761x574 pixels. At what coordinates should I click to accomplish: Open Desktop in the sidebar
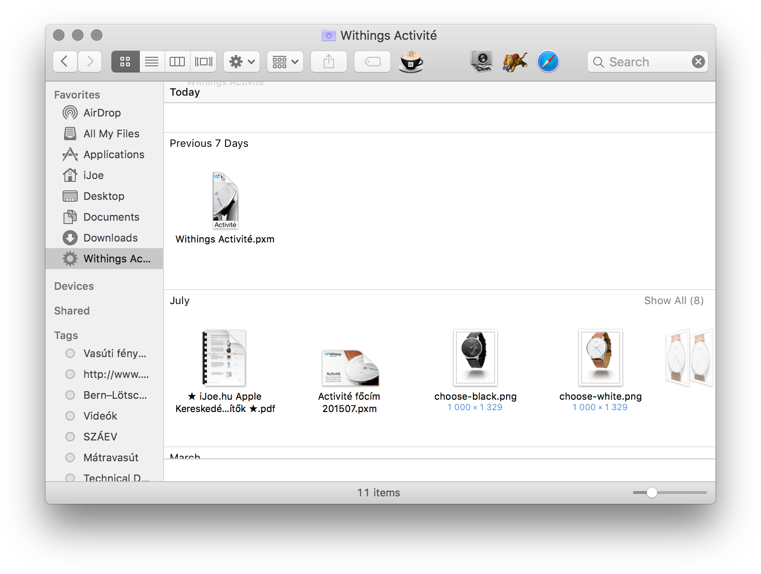[104, 196]
